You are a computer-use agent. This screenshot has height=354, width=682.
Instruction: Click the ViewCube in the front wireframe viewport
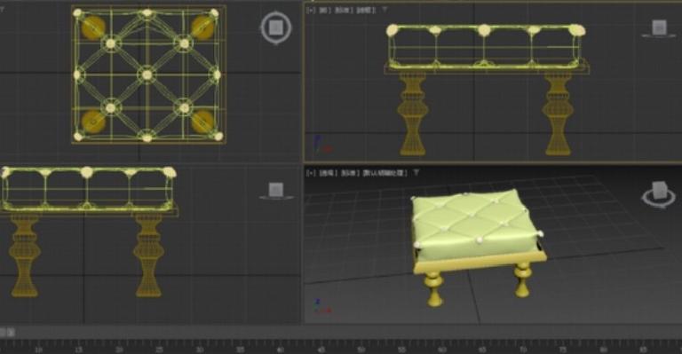point(659,28)
